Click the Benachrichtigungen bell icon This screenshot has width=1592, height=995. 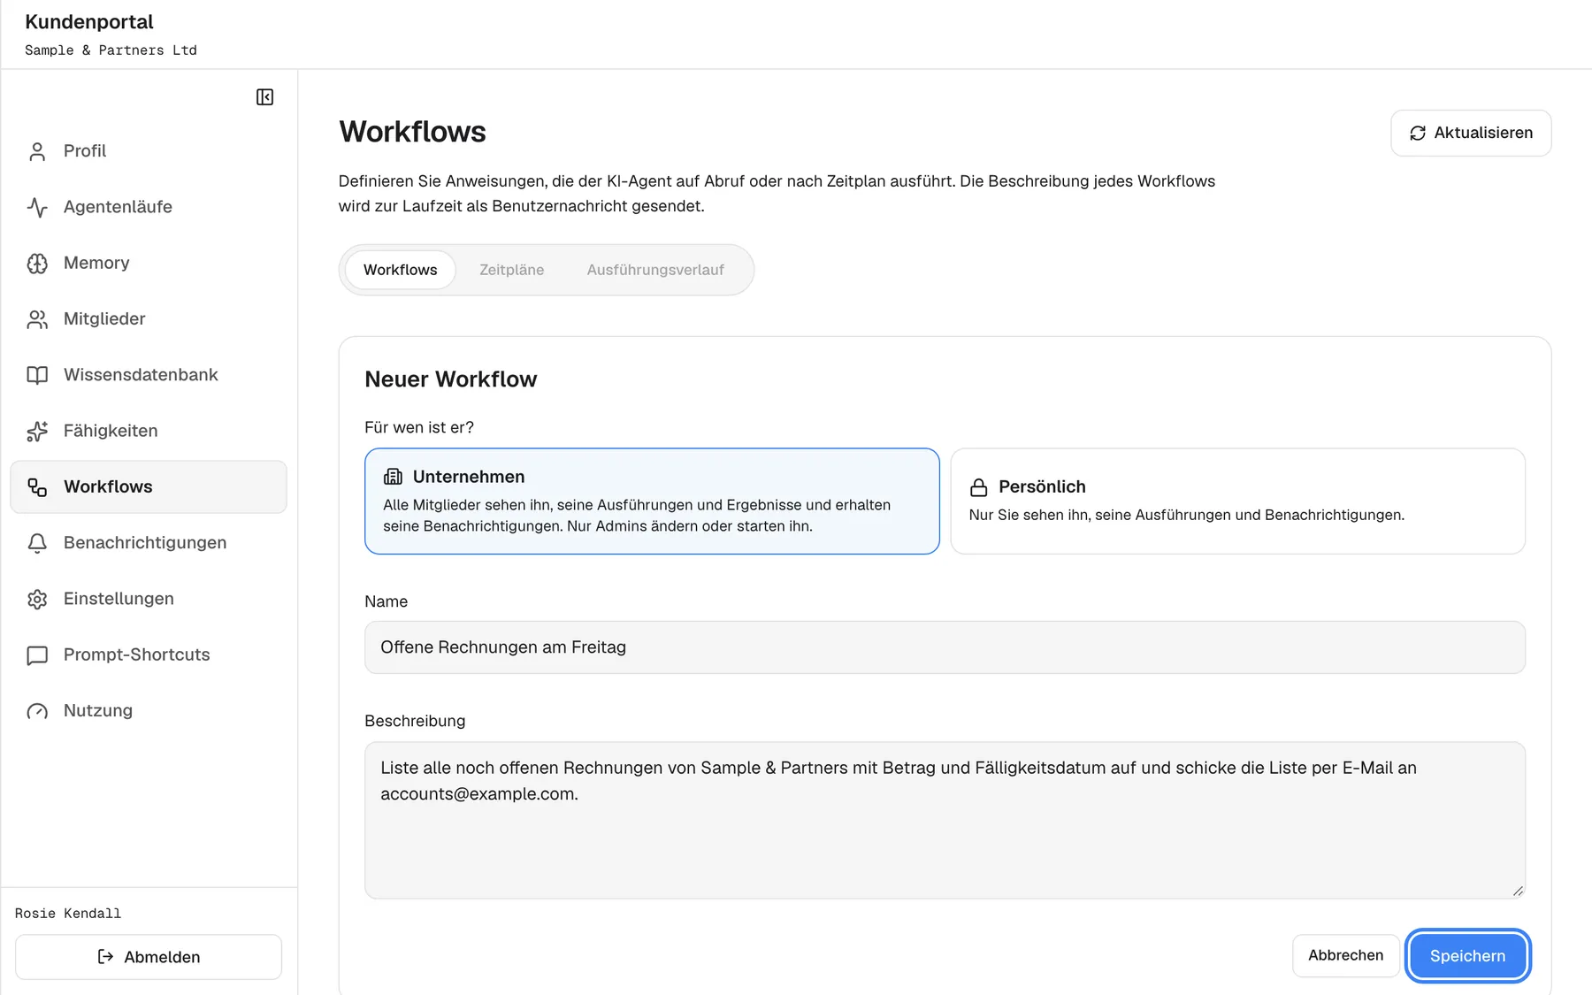click(x=37, y=543)
